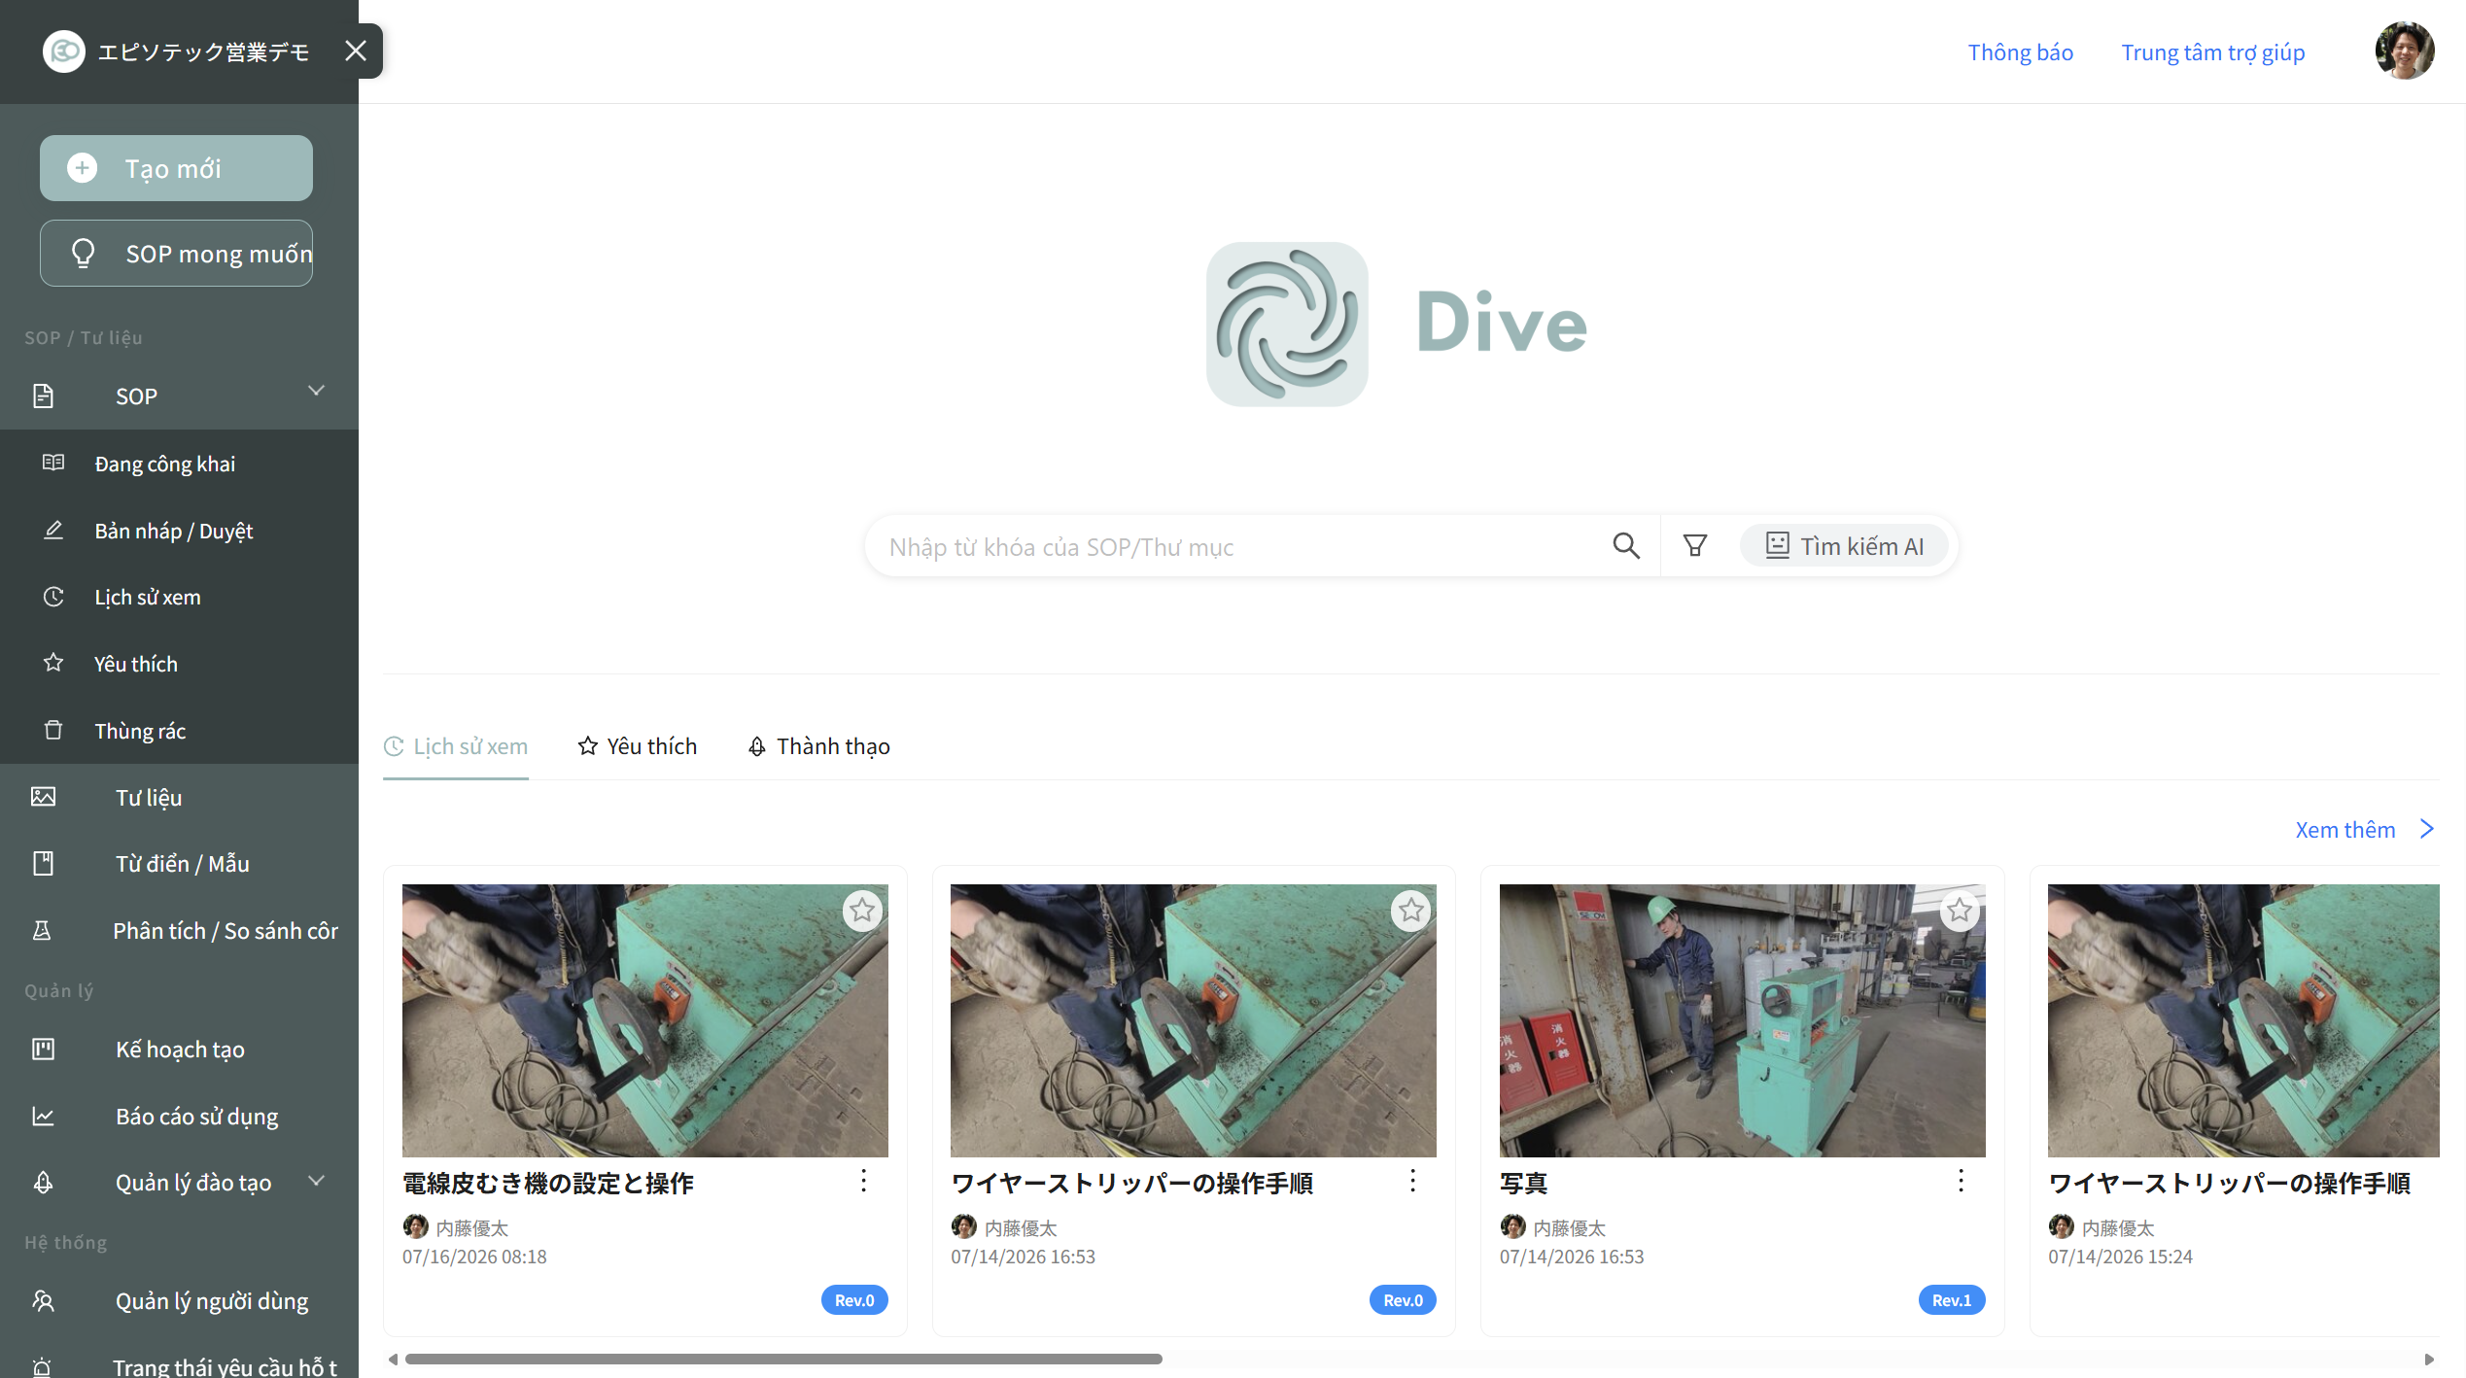Click the Rev.1 badge on 写真 card
Image resolution: width=2466 pixels, height=1378 pixels.
point(1952,1300)
